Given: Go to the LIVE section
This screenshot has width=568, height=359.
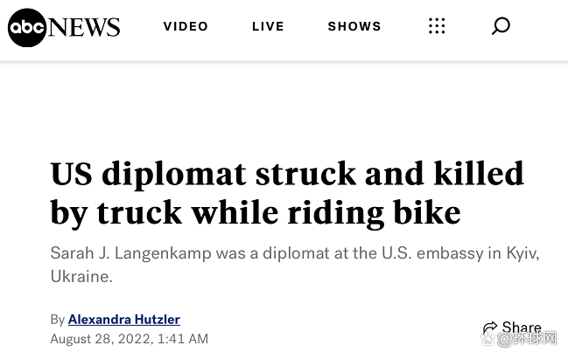Looking at the screenshot, I should pyautogui.click(x=268, y=26).
